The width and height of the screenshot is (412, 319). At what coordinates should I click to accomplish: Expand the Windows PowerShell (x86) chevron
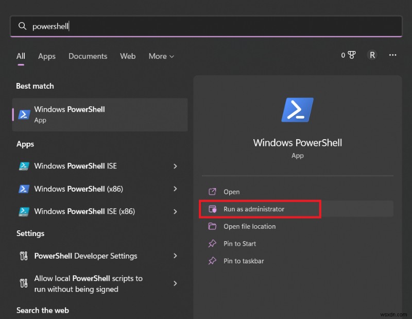tap(176, 189)
